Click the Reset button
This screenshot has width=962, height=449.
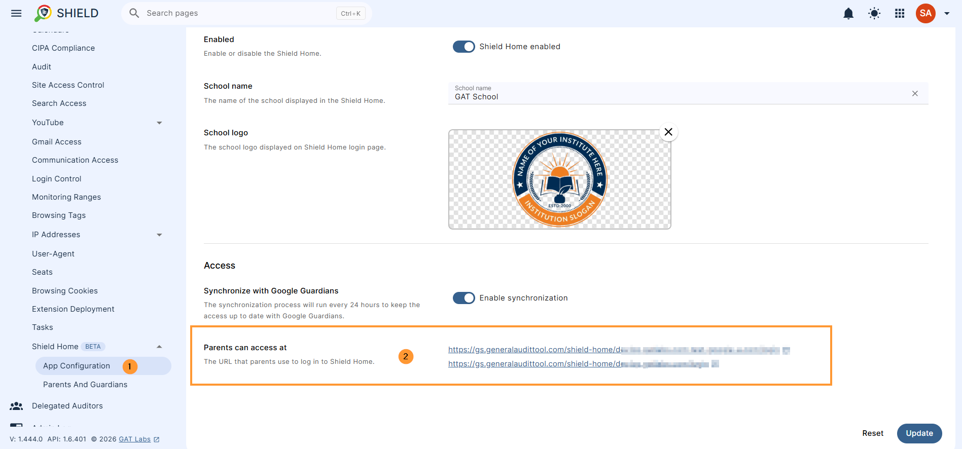873,433
